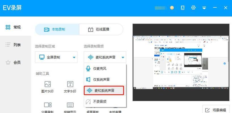Open the 文字水印 tool
The width and height of the screenshot is (232, 113).
click(x=70, y=87)
